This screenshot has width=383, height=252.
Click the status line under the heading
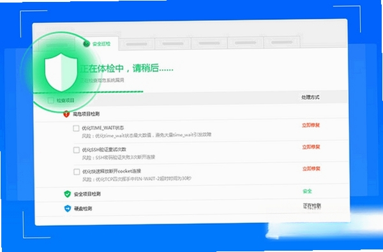click(102, 80)
